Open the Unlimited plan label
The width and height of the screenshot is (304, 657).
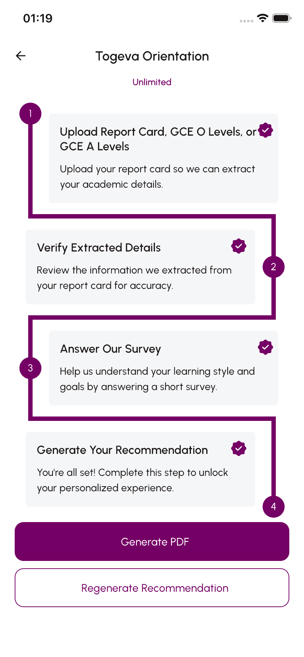[x=152, y=82]
